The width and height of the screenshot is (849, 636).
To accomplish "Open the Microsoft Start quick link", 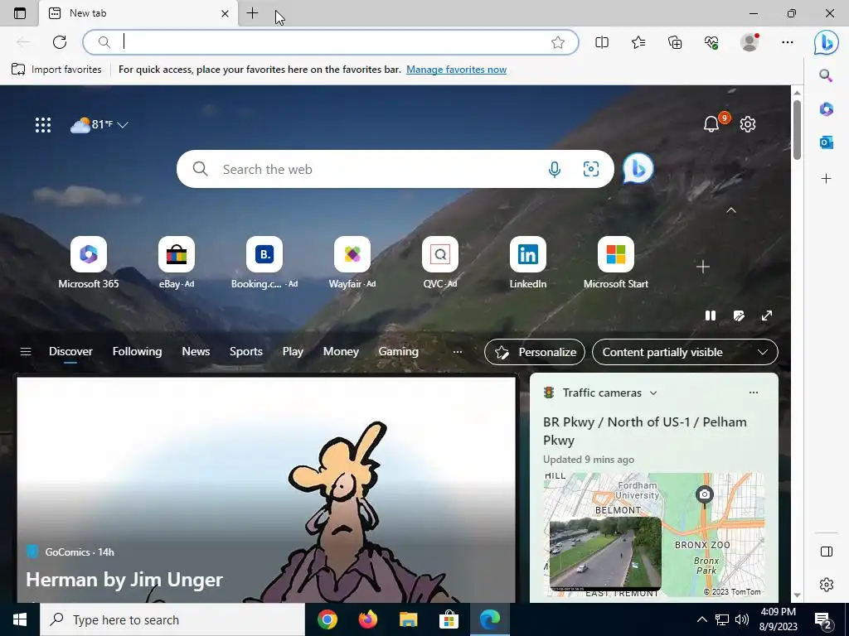I will pos(616,263).
